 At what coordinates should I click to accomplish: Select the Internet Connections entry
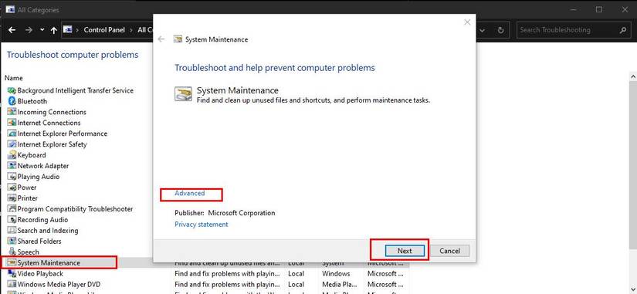pos(49,123)
